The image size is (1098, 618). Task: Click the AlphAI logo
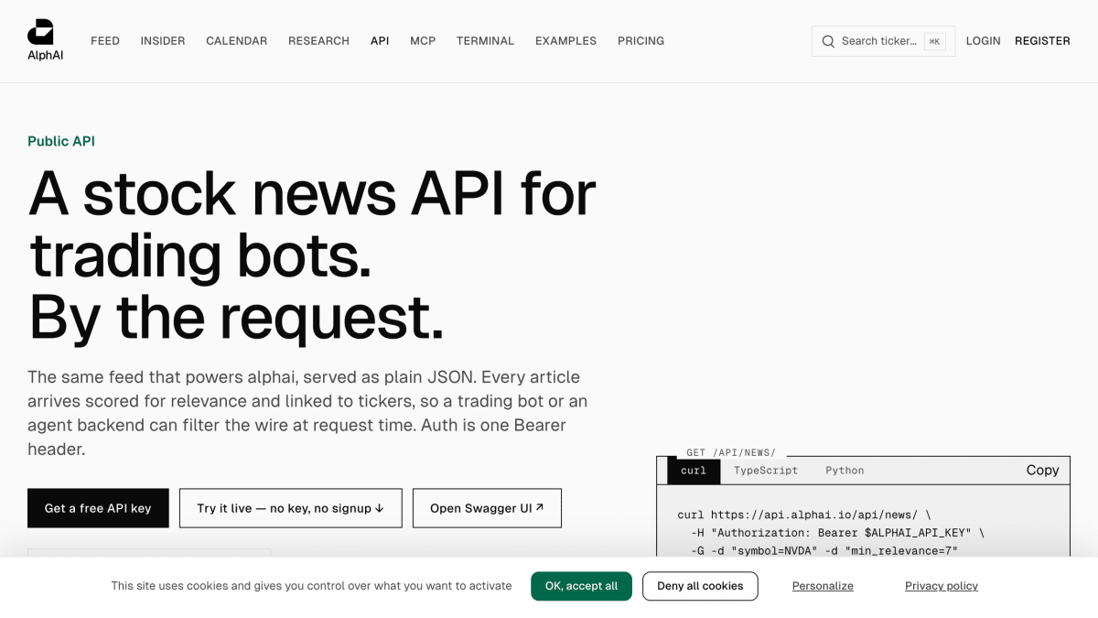pos(45,40)
